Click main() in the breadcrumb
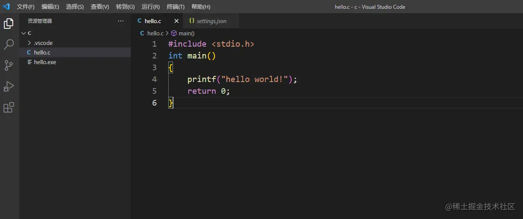 [187, 33]
